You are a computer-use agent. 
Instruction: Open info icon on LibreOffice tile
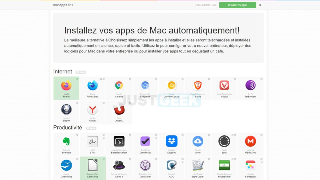pos(103,159)
